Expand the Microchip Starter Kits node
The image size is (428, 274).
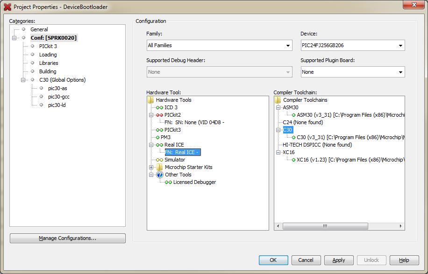(151, 167)
